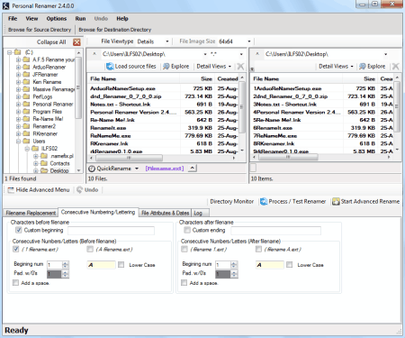
Task: Open the *.* file filter dropdown
Action: pyautogui.click(x=241, y=54)
